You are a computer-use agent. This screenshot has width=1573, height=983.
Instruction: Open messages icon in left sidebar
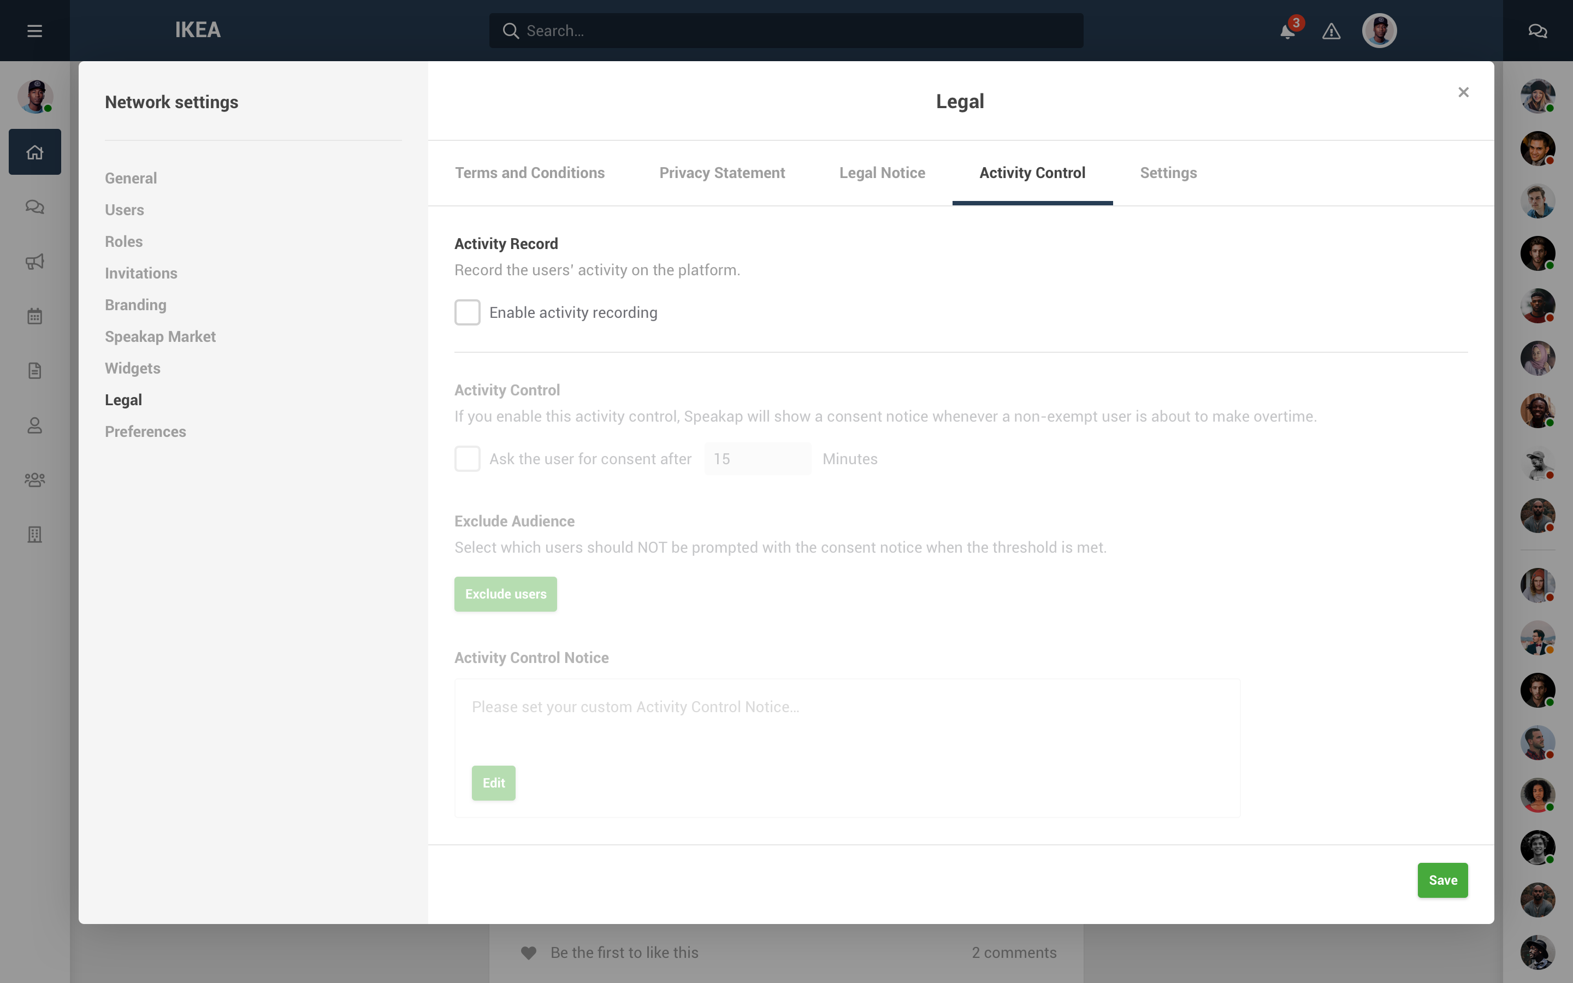34,207
